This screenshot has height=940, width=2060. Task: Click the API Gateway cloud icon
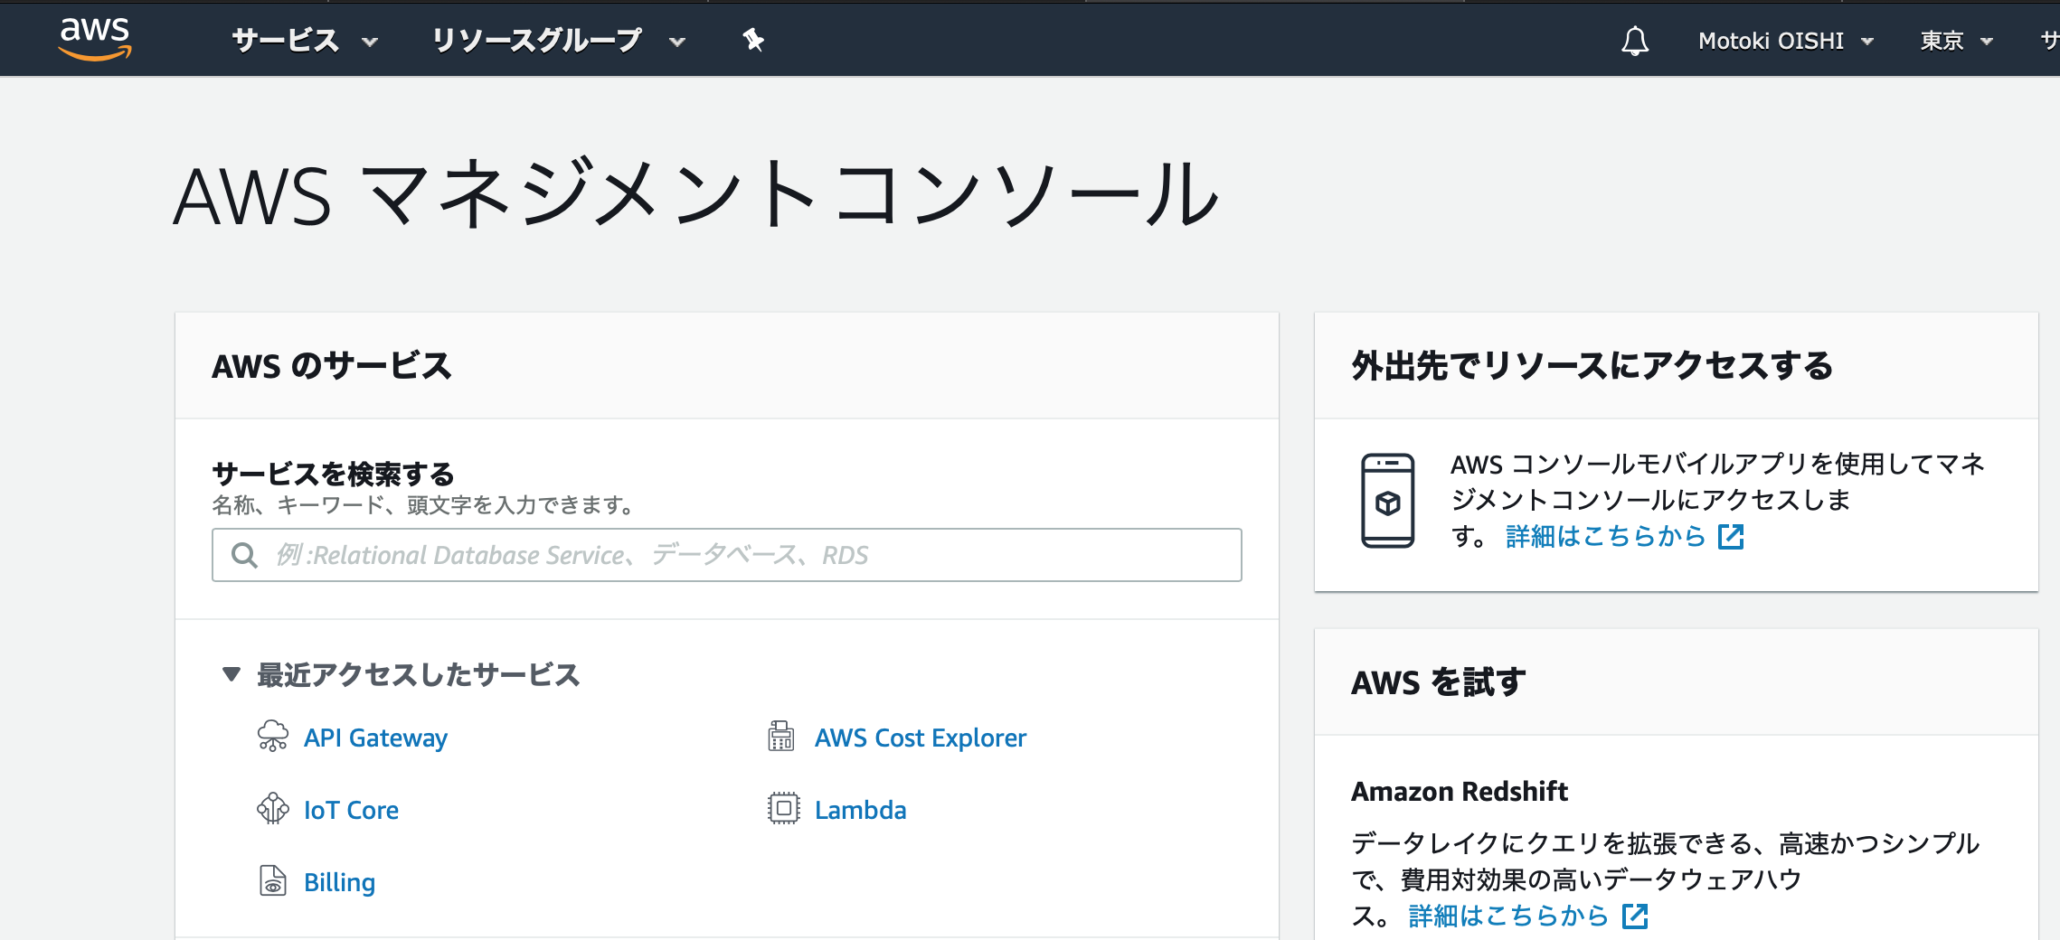[x=273, y=736]
